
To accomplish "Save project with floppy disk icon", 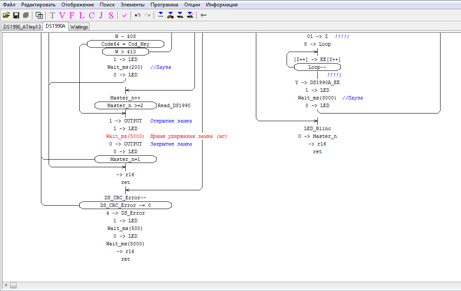I will 16,15.
